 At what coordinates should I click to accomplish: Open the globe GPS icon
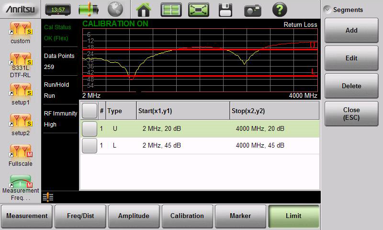(115, 9)
